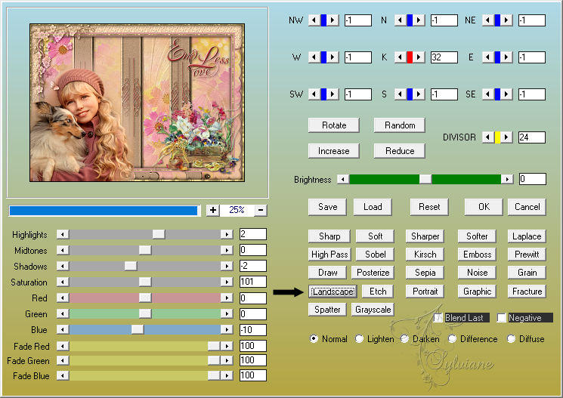Click the Cancel button
The width and height of the screenshot is (563, 398).
[x=527, y=207]
